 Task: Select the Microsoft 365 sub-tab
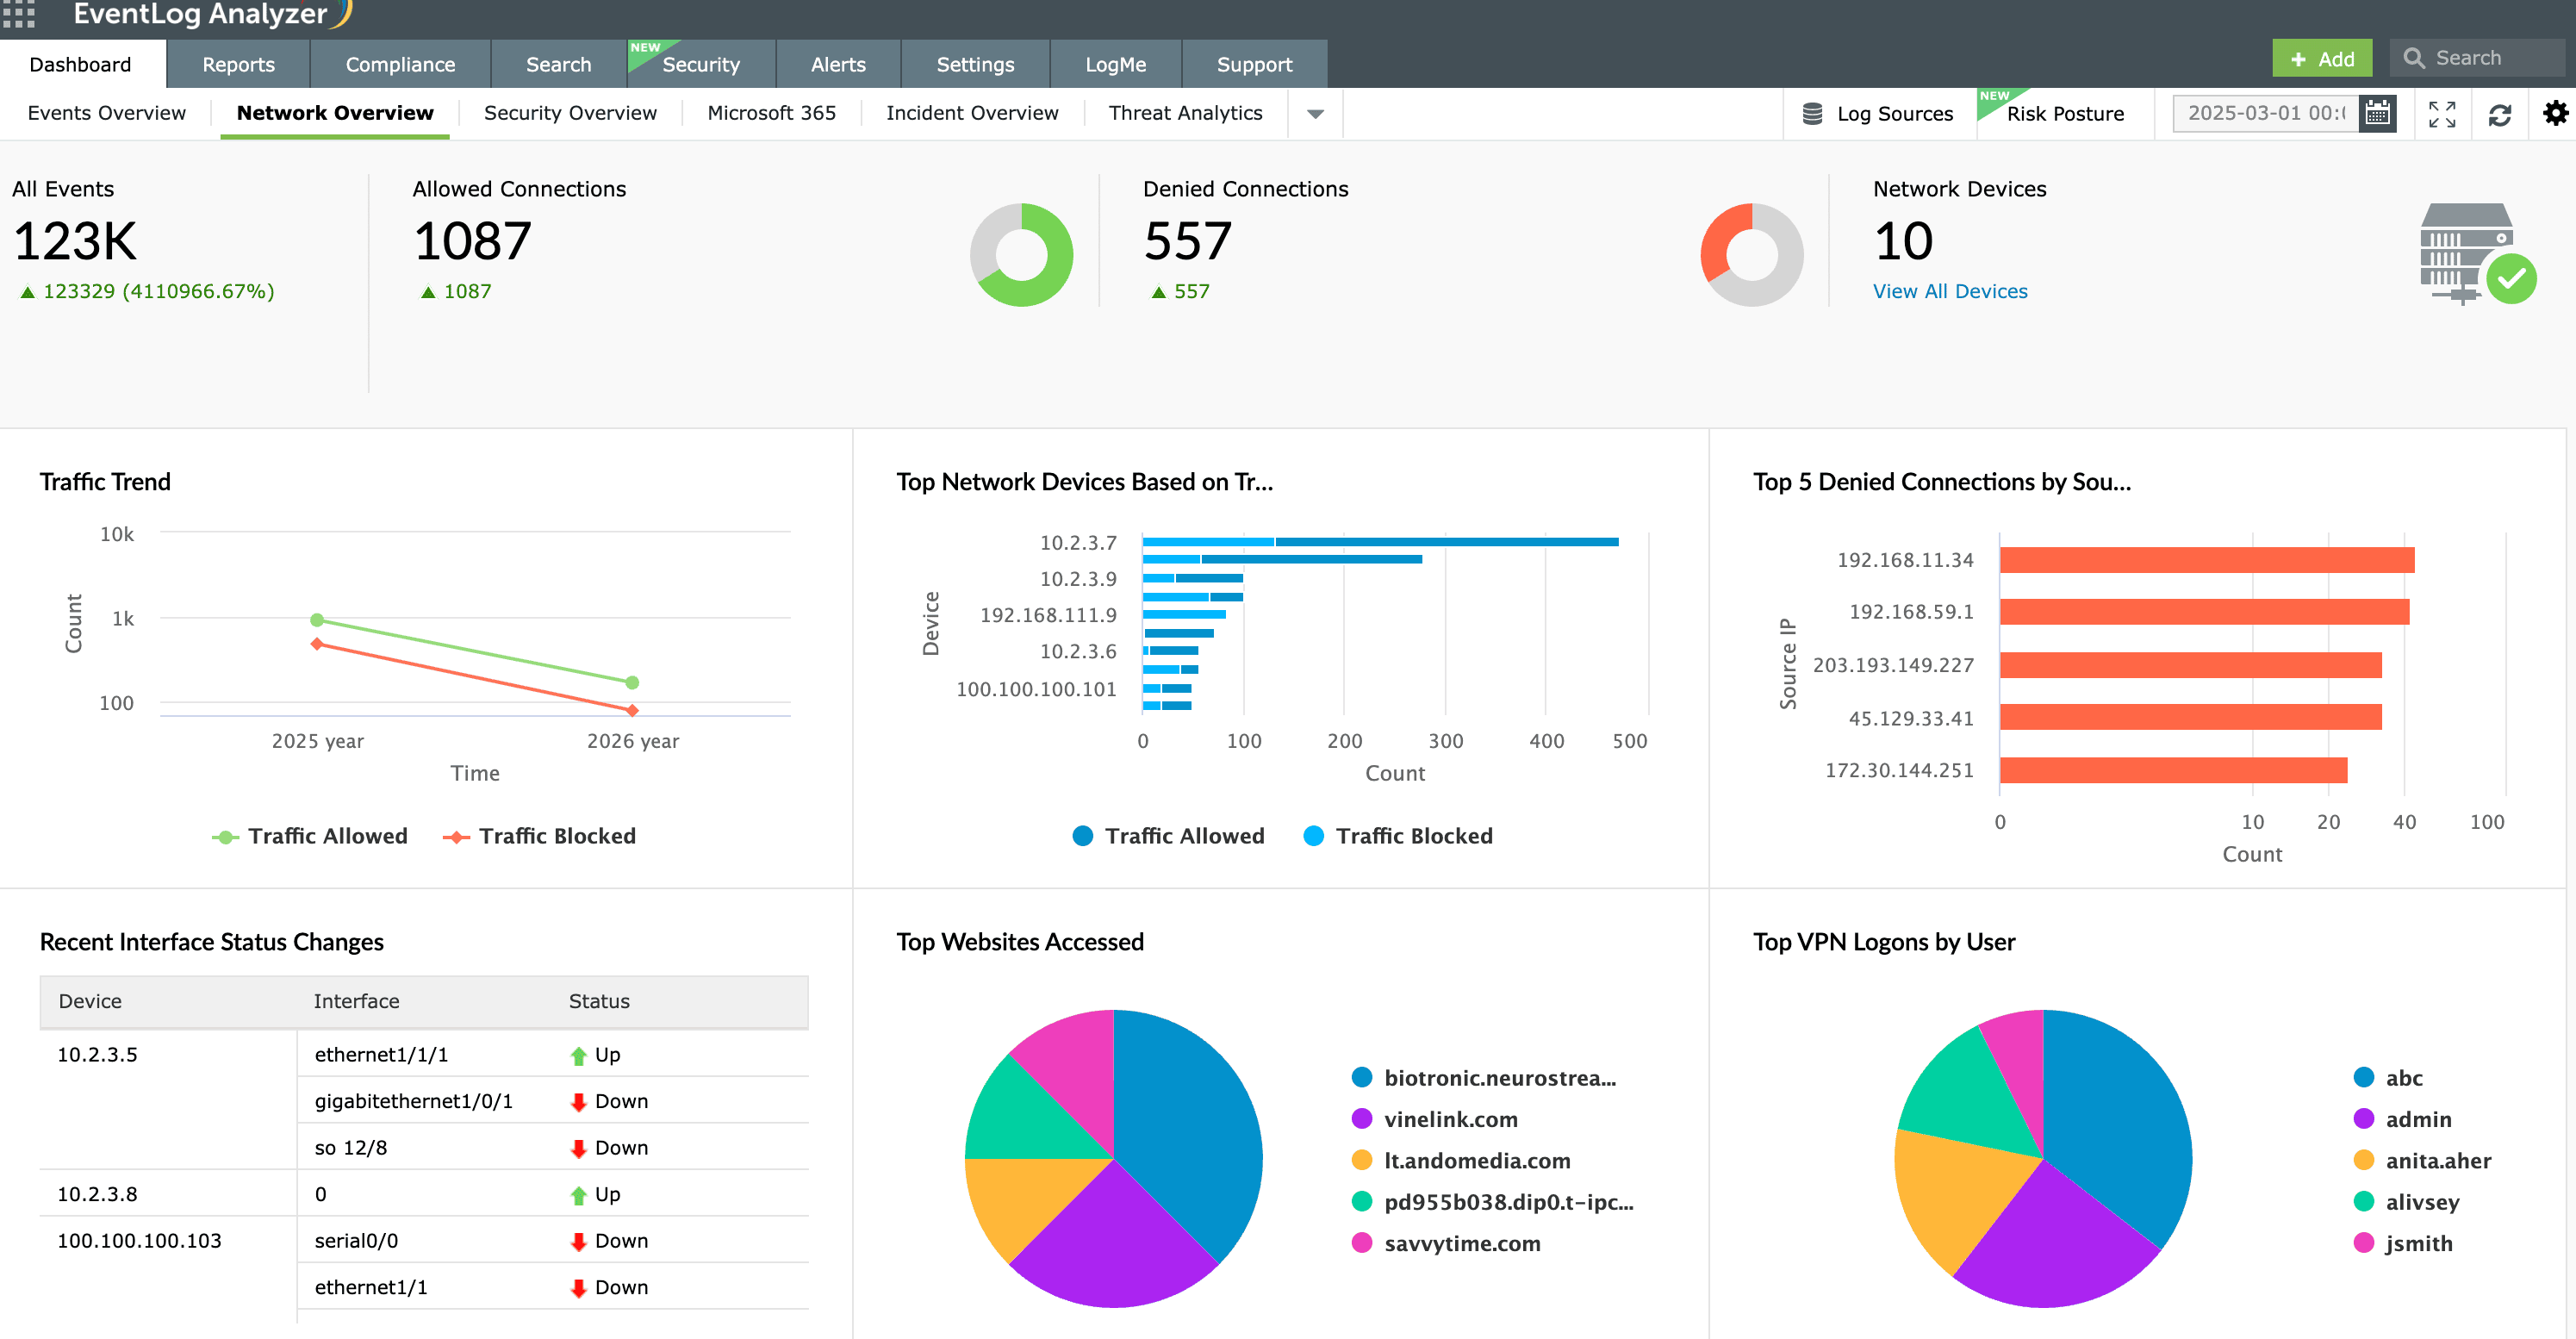(771, 113)
